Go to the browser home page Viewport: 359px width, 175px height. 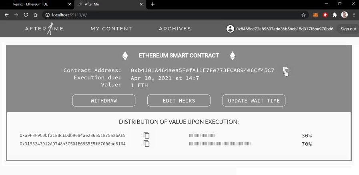[35, 15]
